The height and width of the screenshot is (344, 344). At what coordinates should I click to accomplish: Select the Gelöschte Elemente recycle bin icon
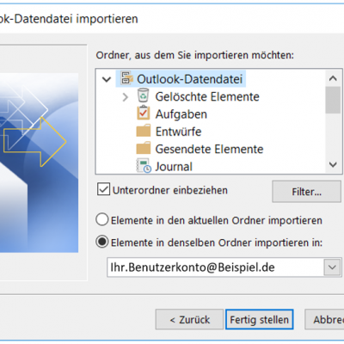click(143, 95)
